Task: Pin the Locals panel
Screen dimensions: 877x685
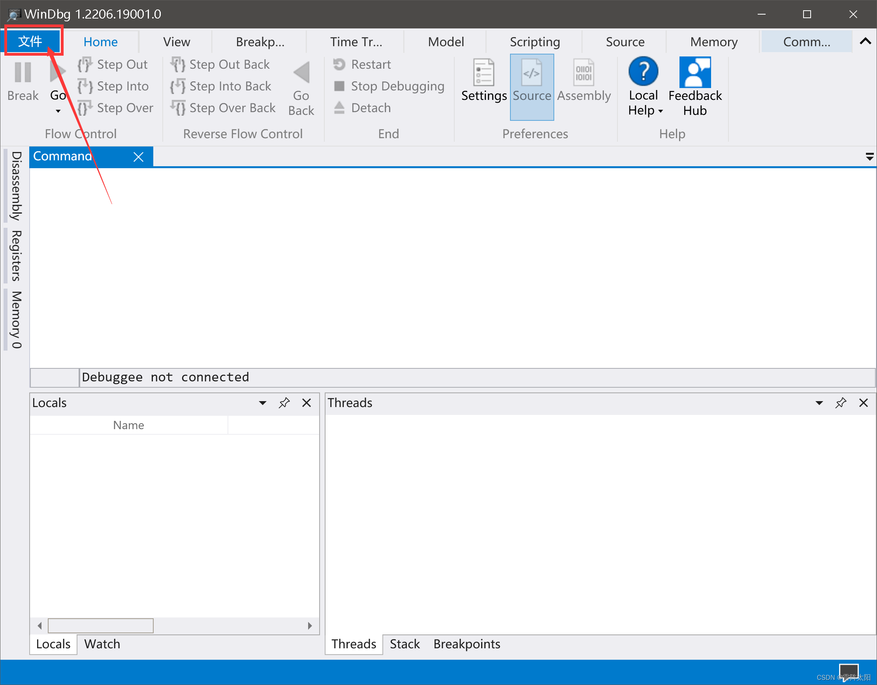Action: coord(284,403)
